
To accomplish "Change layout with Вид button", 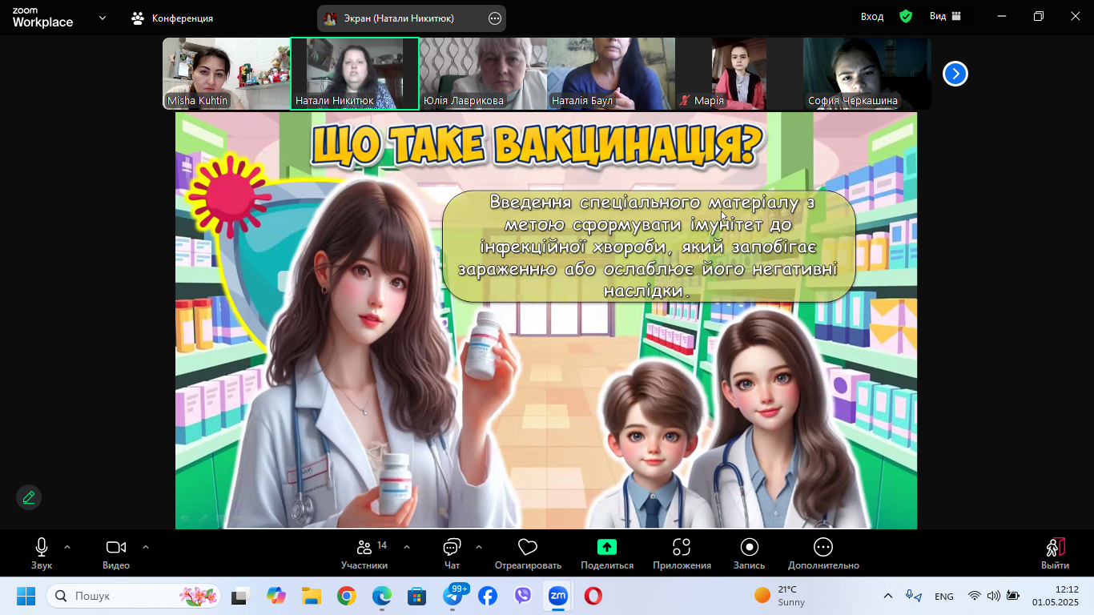I will click(945, 17).
